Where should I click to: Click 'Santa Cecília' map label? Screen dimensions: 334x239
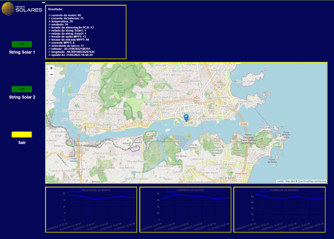[159, 81]
